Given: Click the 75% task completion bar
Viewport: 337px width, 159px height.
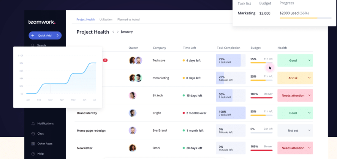Looking at the screenshot, I should click(x=231, y=60).
